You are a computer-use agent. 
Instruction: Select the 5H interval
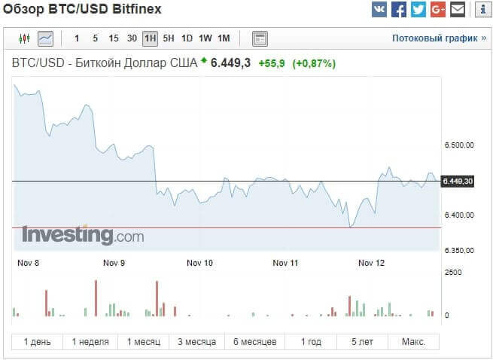169,38
